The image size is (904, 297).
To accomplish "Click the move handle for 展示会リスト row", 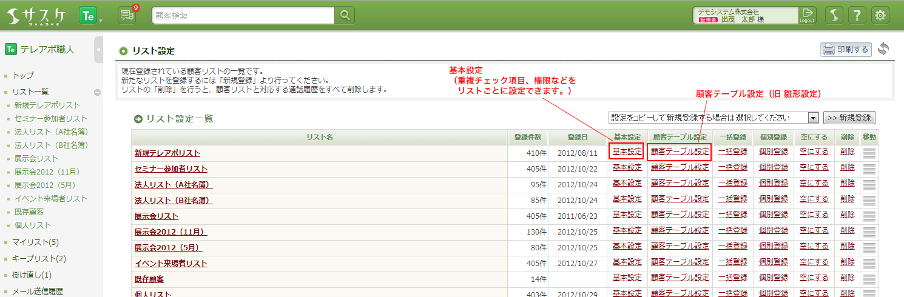I will [x=869, y=216].
